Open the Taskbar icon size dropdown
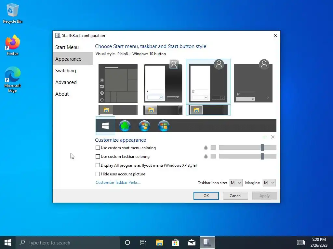This screenshot has width=333, height=249. click(236, 183)
